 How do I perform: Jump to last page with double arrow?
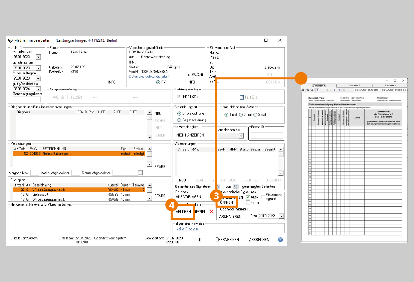coord(339,90)
